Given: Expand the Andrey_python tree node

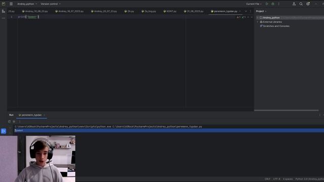Looking at the screenshot, I should click(x=258, y=18).
